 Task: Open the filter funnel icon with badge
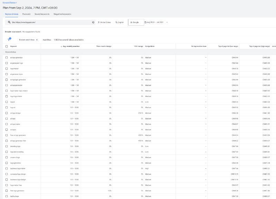9,39
